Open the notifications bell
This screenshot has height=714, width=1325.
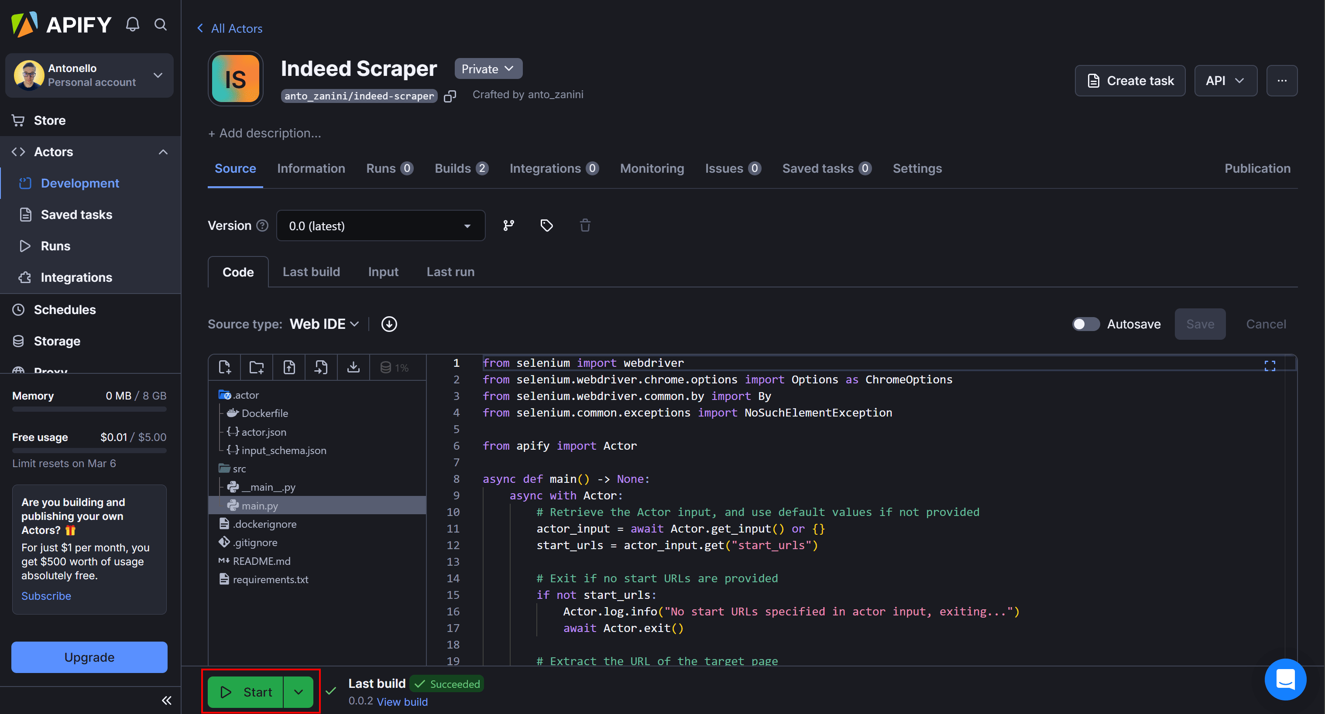click(x=132, y=24)
